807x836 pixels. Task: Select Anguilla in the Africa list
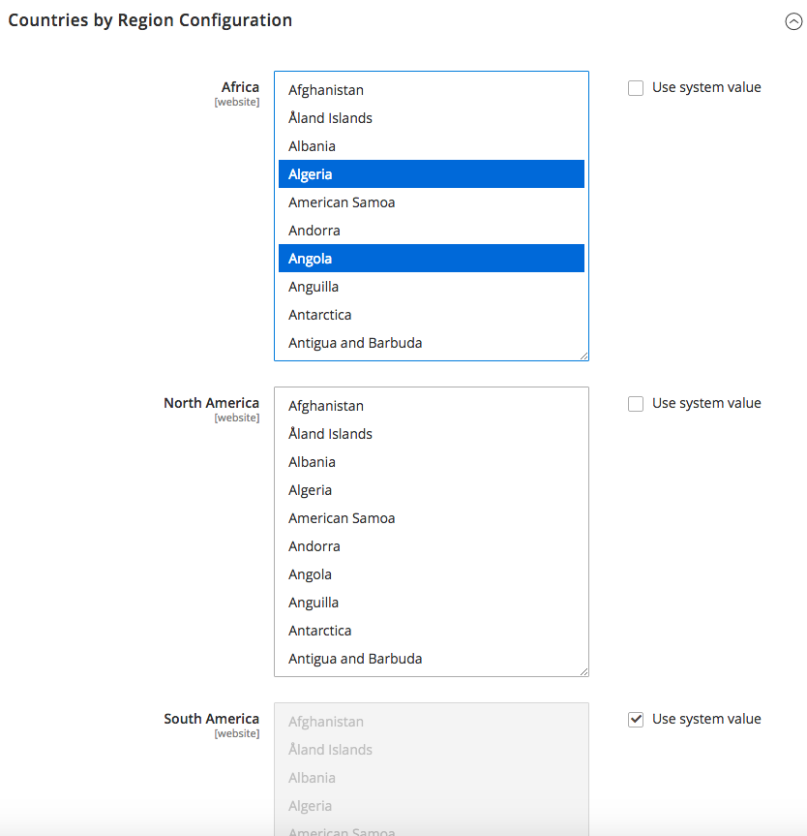click(x=431, y=287)
